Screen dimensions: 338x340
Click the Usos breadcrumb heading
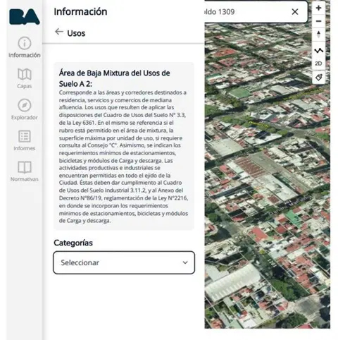(76, 33)
